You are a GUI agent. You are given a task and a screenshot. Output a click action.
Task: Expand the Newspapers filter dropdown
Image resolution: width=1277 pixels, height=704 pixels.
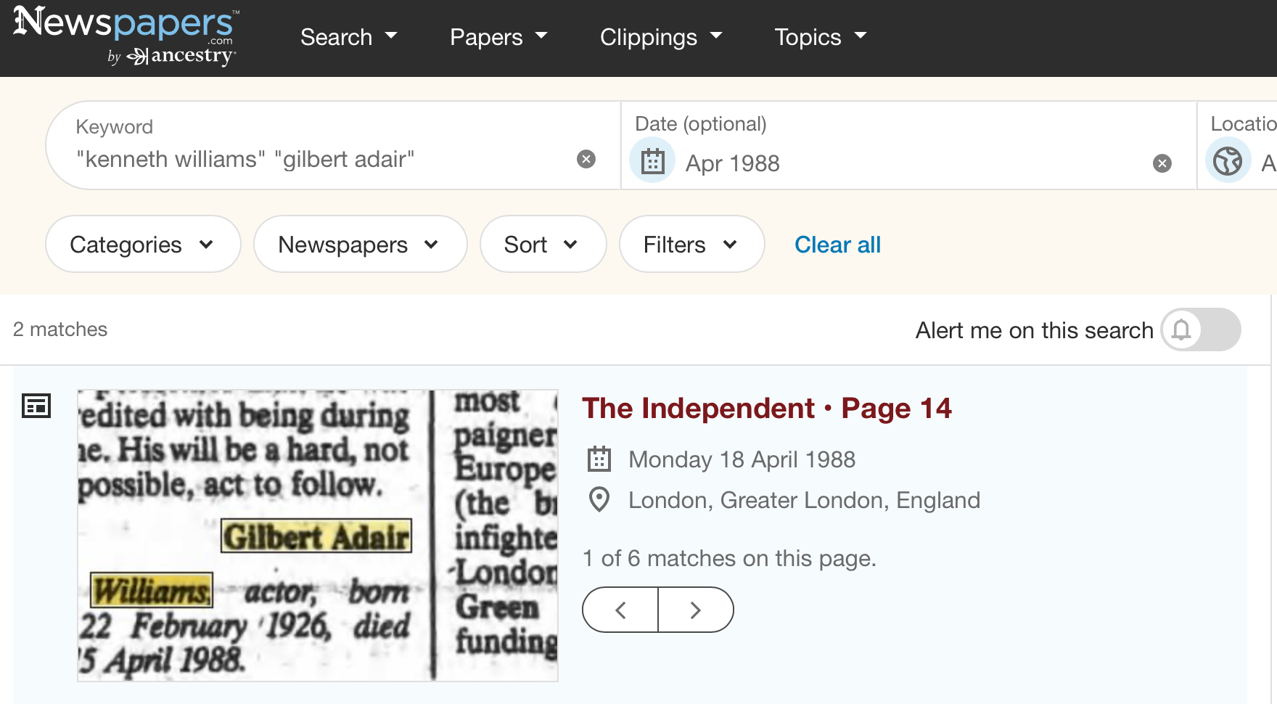coord(359,245)
